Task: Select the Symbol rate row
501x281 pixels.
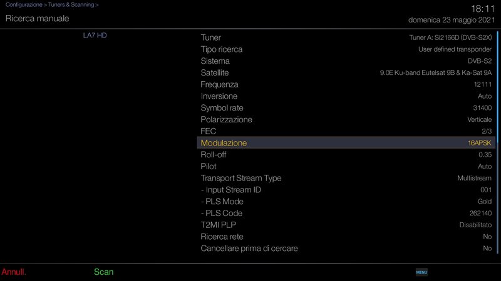Action: 346,107
